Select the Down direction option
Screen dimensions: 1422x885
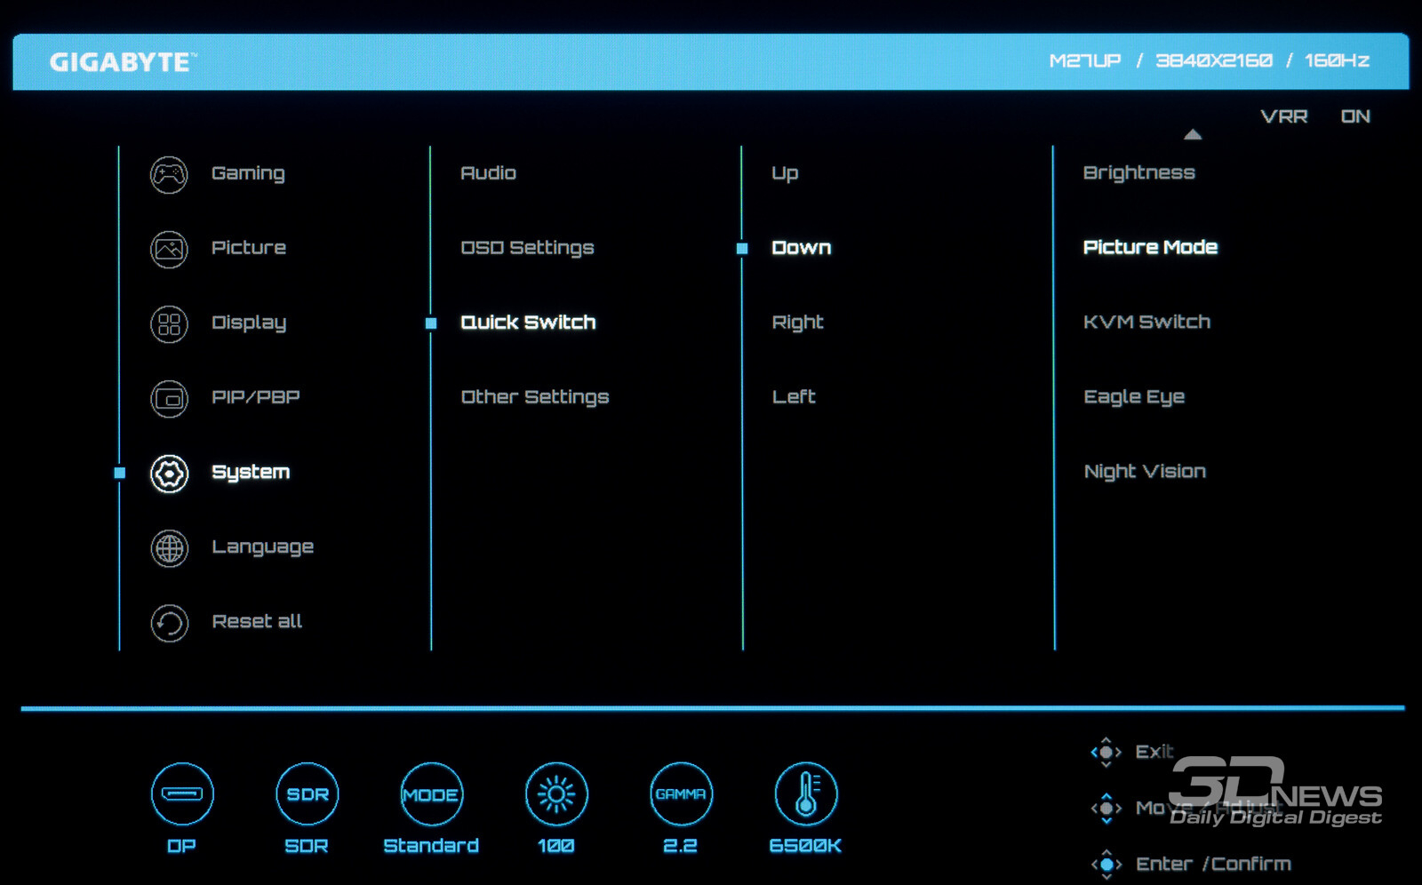click(801, 248)
